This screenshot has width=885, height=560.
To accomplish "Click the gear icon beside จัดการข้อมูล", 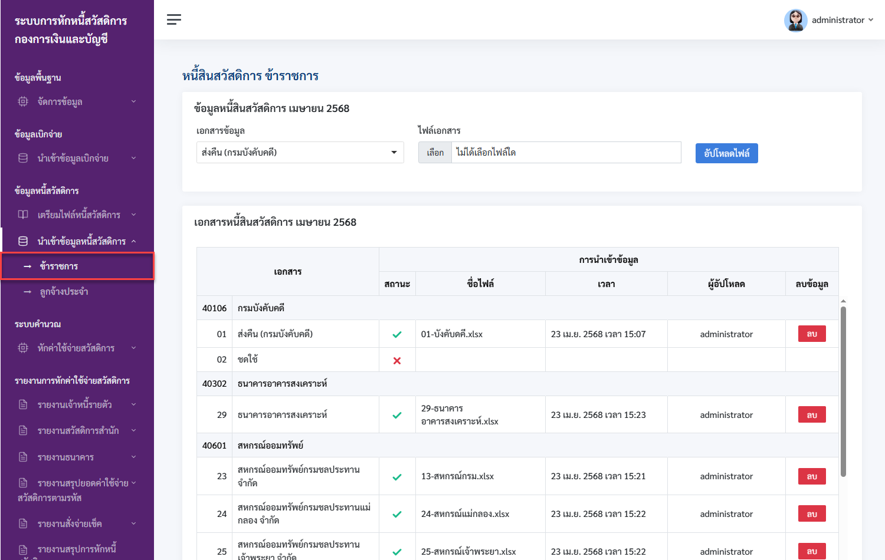I will tap(23, 101).
